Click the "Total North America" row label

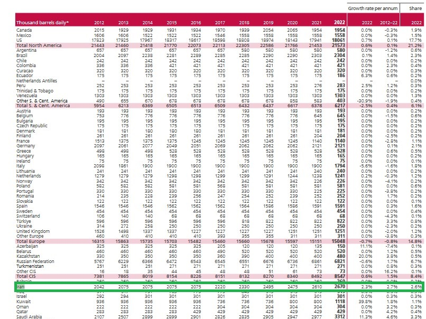39,46
